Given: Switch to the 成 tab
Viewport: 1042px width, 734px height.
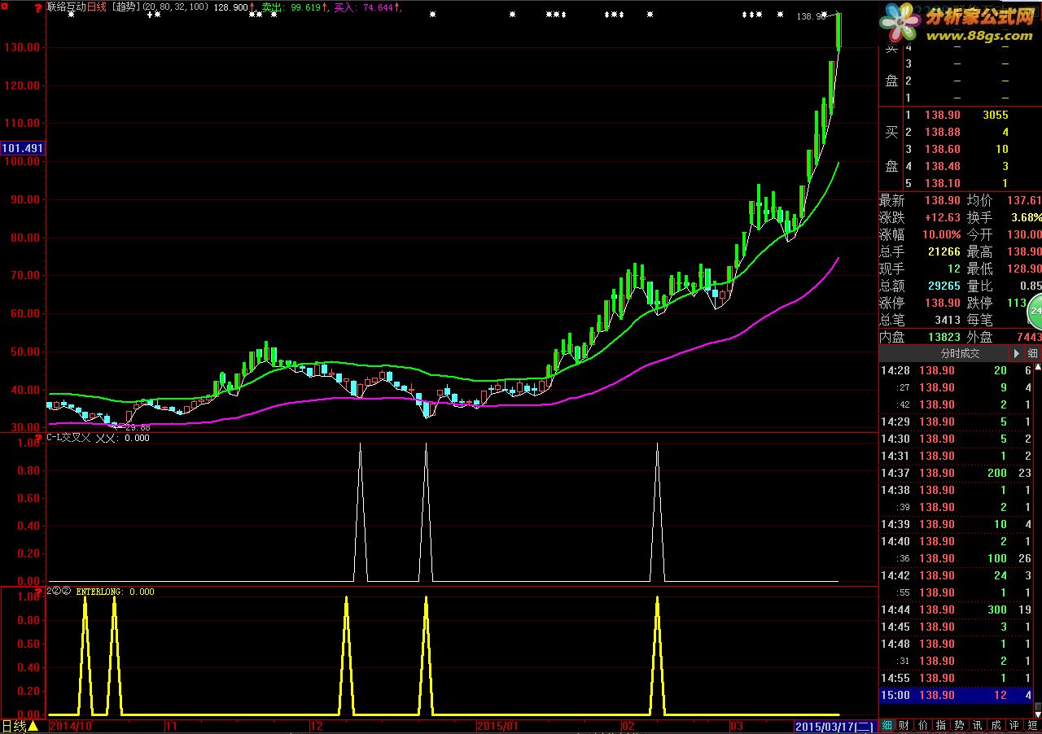Looking at the screenshot, I should 996,725.
